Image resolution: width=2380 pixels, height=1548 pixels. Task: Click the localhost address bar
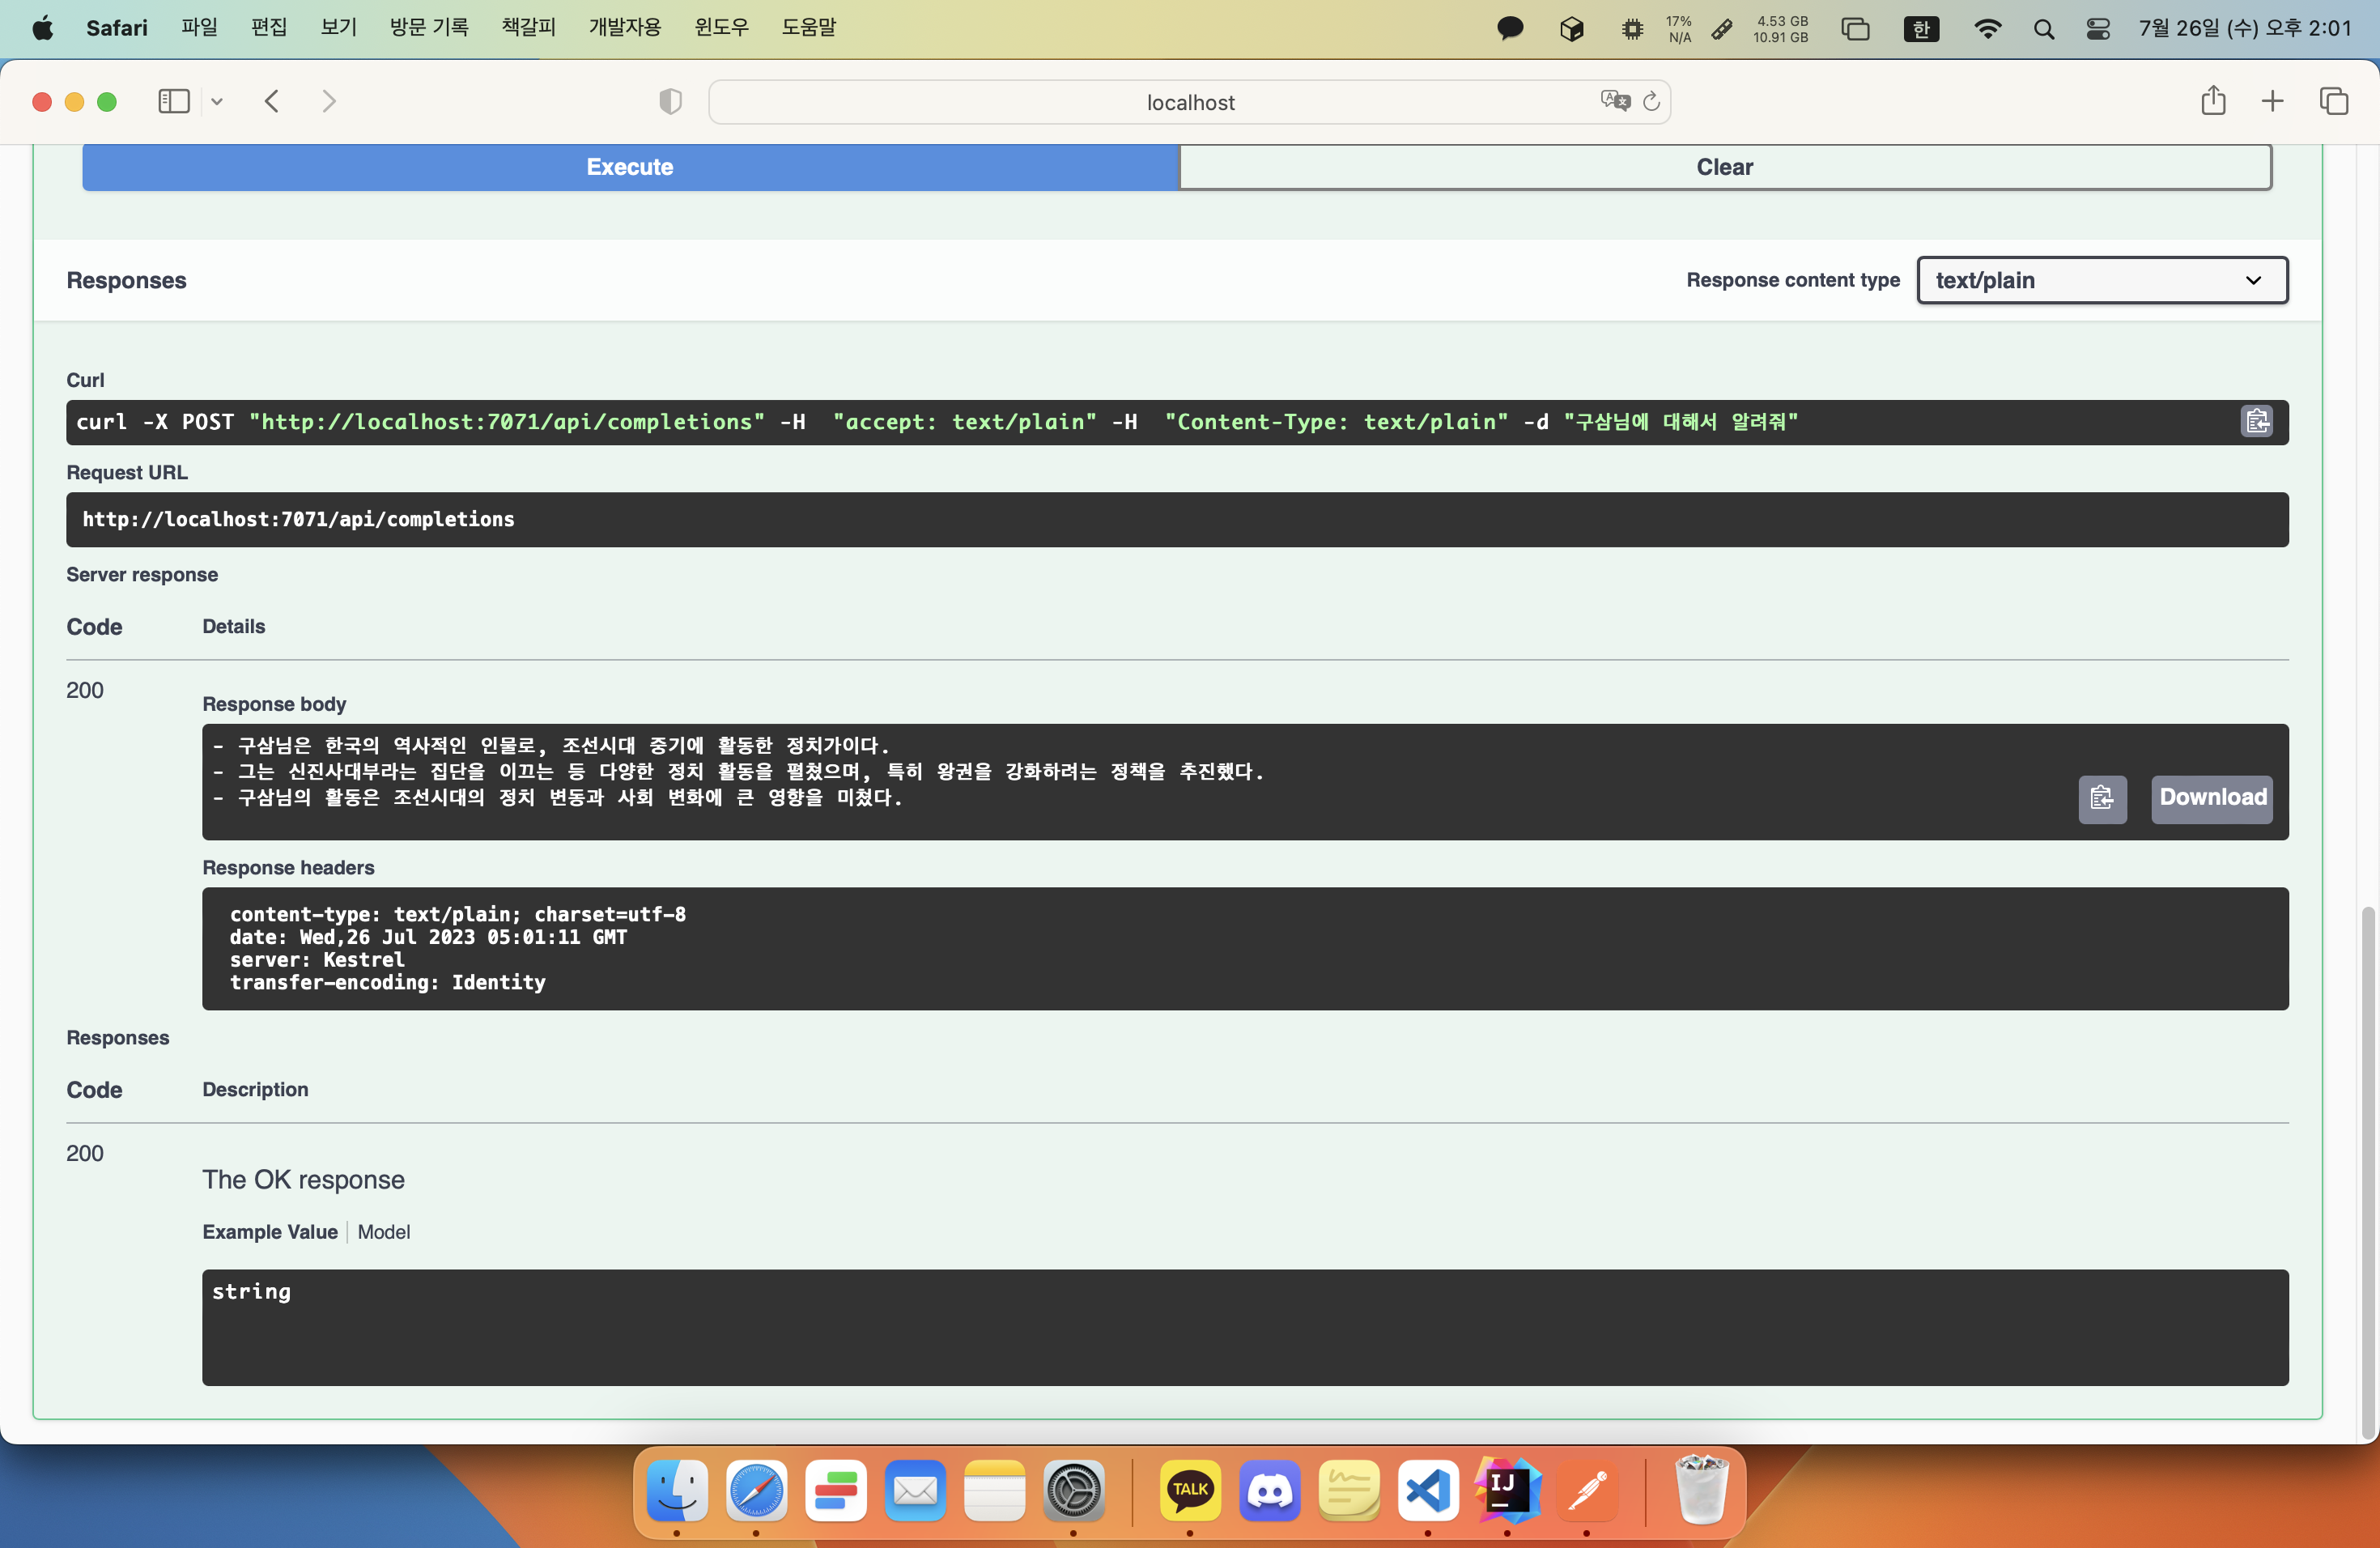point(1188,102)
